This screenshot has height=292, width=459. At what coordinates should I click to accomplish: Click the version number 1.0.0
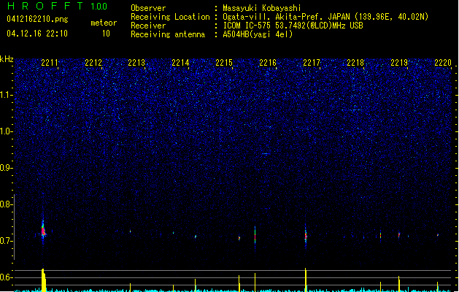[99, 7]
